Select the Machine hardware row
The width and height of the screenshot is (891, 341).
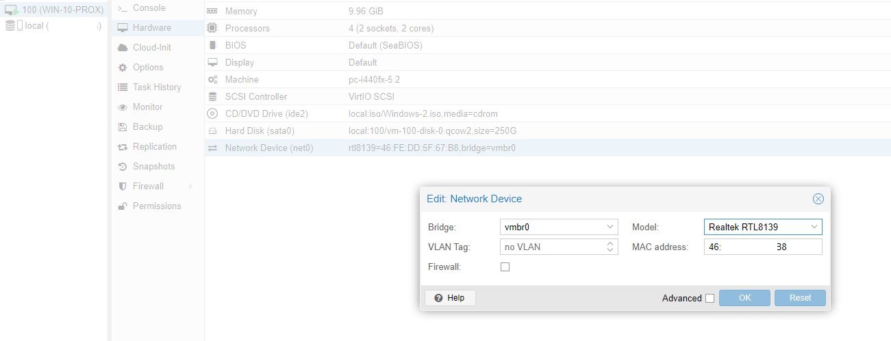click(x=547, y=79)
